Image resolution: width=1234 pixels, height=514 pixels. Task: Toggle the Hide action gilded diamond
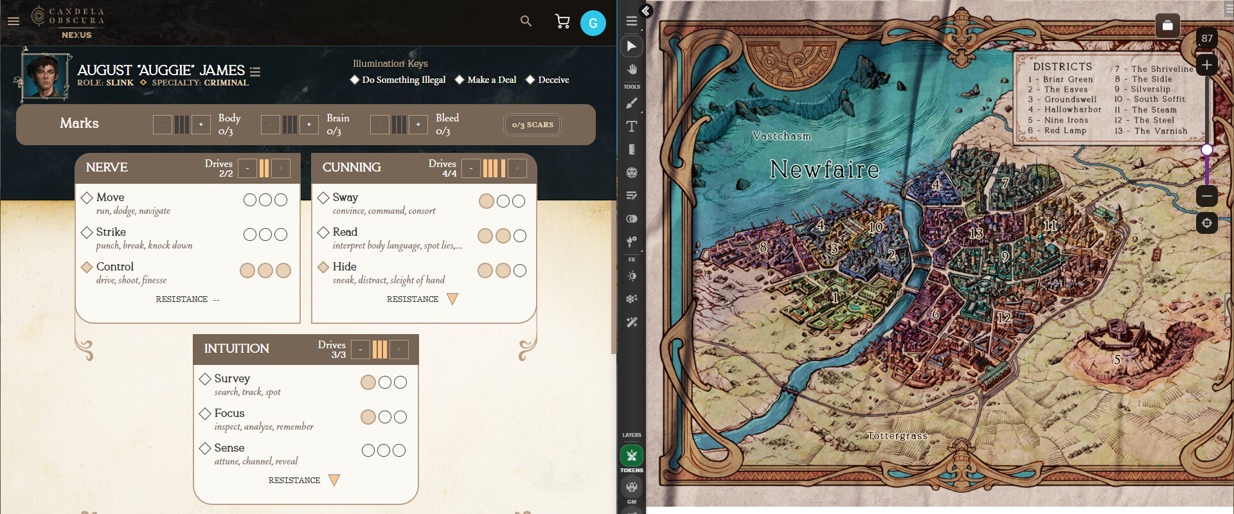[x=323, y=267]
